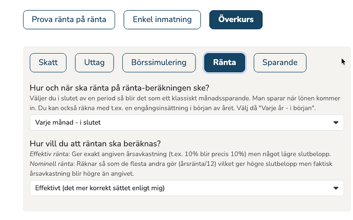Switch to the Uttag tab
The image size is (353, 220).
95,63
